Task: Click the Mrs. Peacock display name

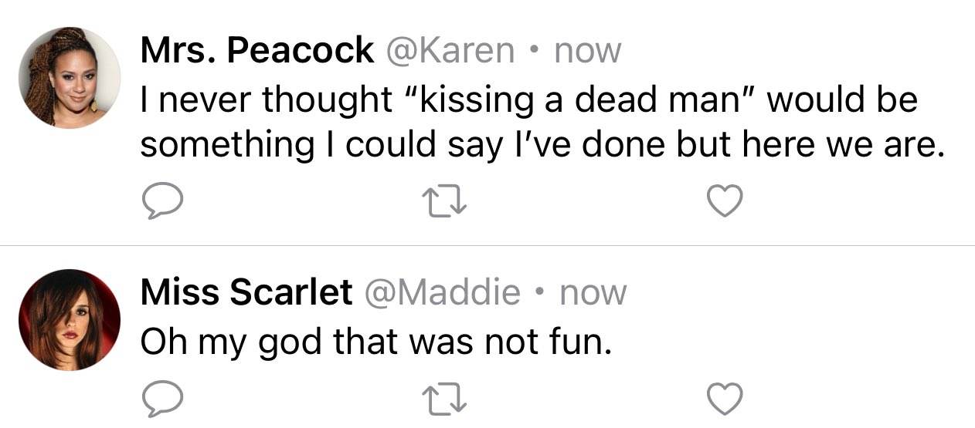Action: click(x=256, y=51)
